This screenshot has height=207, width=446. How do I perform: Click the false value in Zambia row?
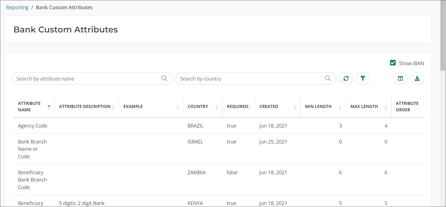[232, 173]
